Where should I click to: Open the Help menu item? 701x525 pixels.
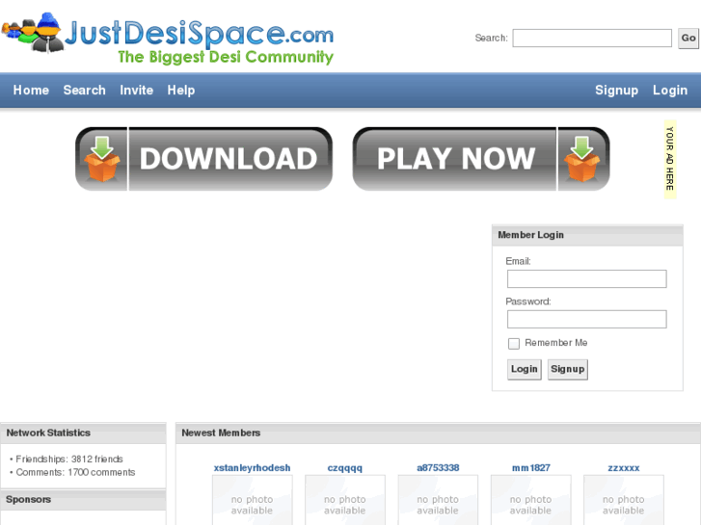tap(181, 91)
